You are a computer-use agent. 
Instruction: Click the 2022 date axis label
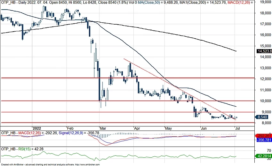[x=37, y=128]
